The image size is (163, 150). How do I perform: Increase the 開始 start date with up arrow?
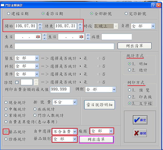coord(40,24)
